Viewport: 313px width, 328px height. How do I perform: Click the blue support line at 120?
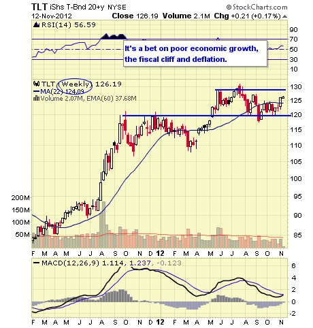click(x=206, y=116)
